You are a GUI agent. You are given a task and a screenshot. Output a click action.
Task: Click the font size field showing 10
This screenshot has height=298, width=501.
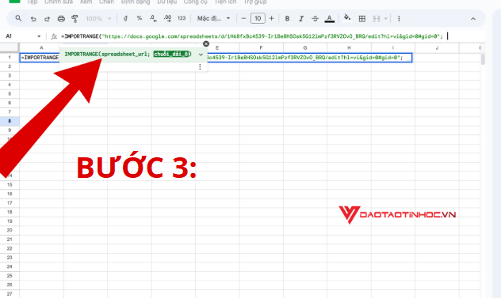(258, 18)
